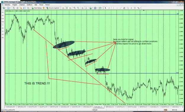Click the connection status bars indicator

tap(165, 110)
